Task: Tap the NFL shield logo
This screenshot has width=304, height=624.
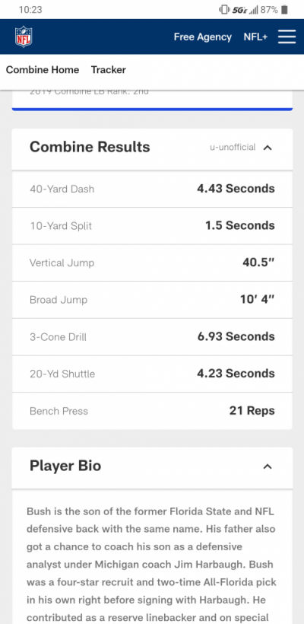Action: point(24,37)
